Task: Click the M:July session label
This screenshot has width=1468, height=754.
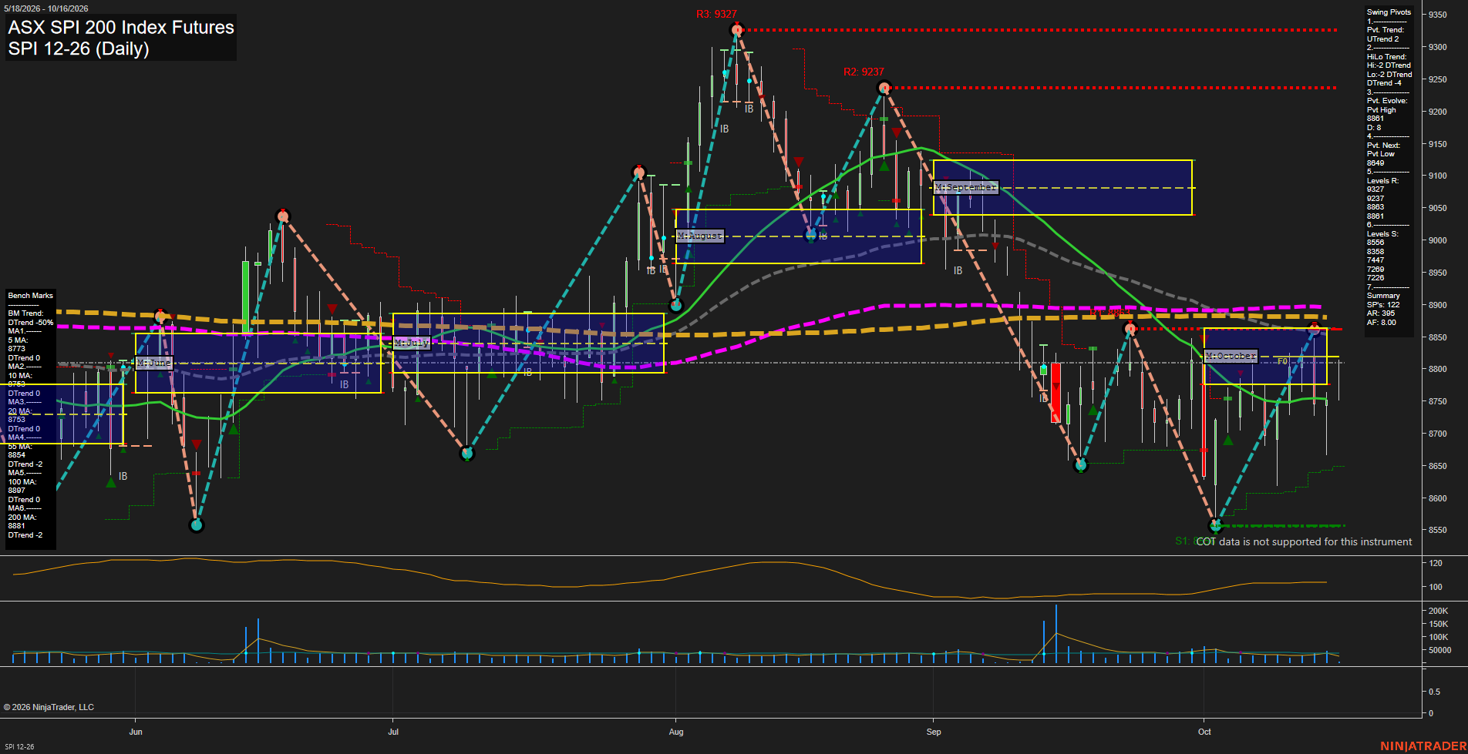Action: 412,343
